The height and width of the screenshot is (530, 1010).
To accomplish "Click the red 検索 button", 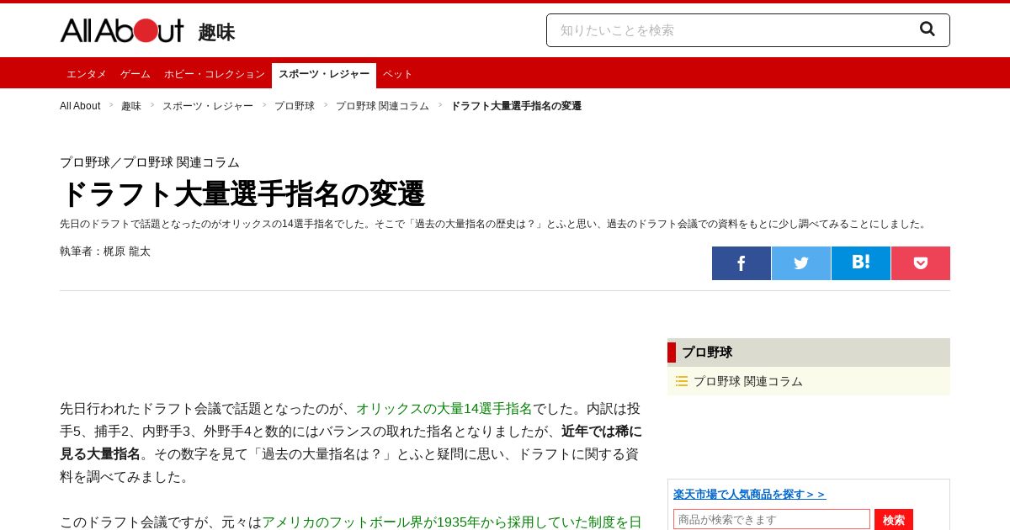I will click(894, 520).
